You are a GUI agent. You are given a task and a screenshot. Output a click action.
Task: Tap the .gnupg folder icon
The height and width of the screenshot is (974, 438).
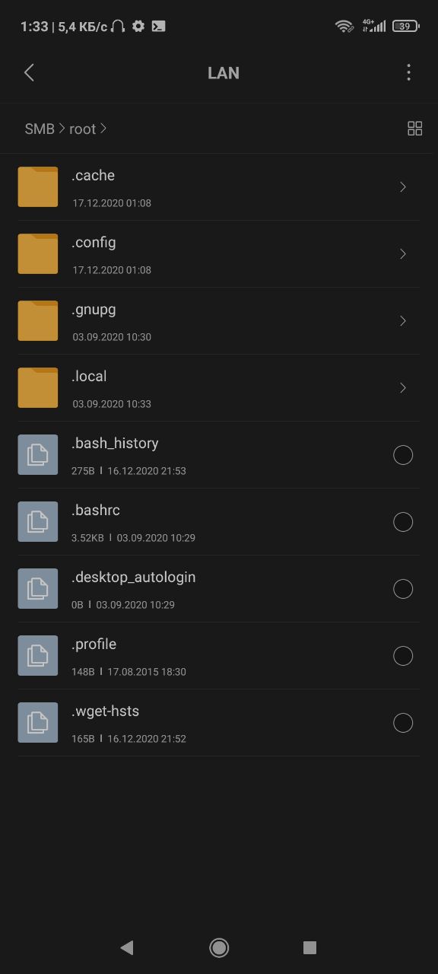pyautogui.click(x=38, y=321)
